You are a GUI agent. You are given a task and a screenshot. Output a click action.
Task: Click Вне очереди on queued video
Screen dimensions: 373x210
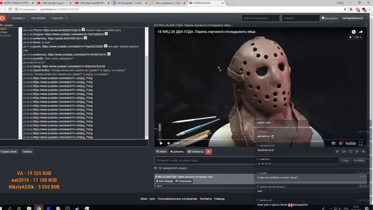coord(165,181)
